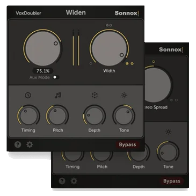Click the linked circles icon above Width knob
The width and height of the screenshot is (196, 196).
pyautogui.click(x=109, y=25)
